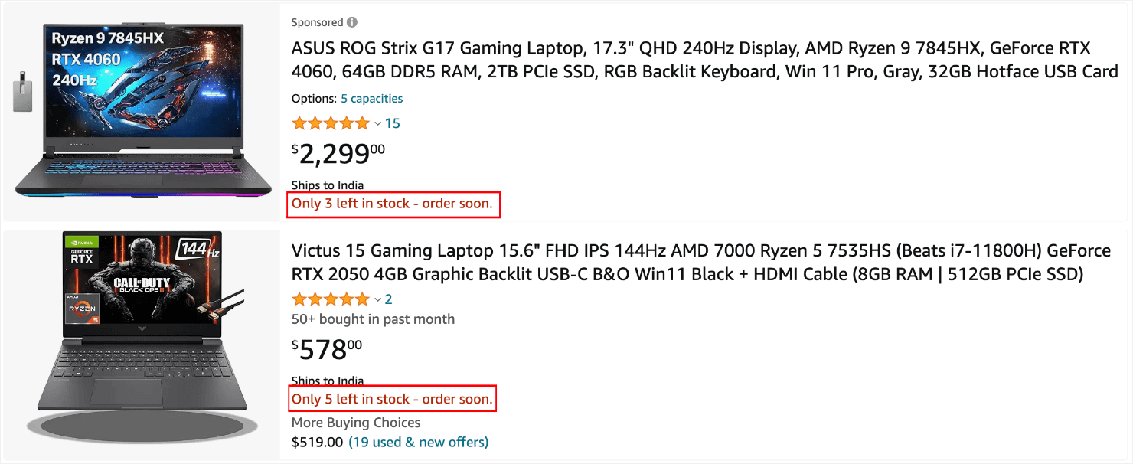
Task: Click the Sponsored label text
Action: coord(317,22)
